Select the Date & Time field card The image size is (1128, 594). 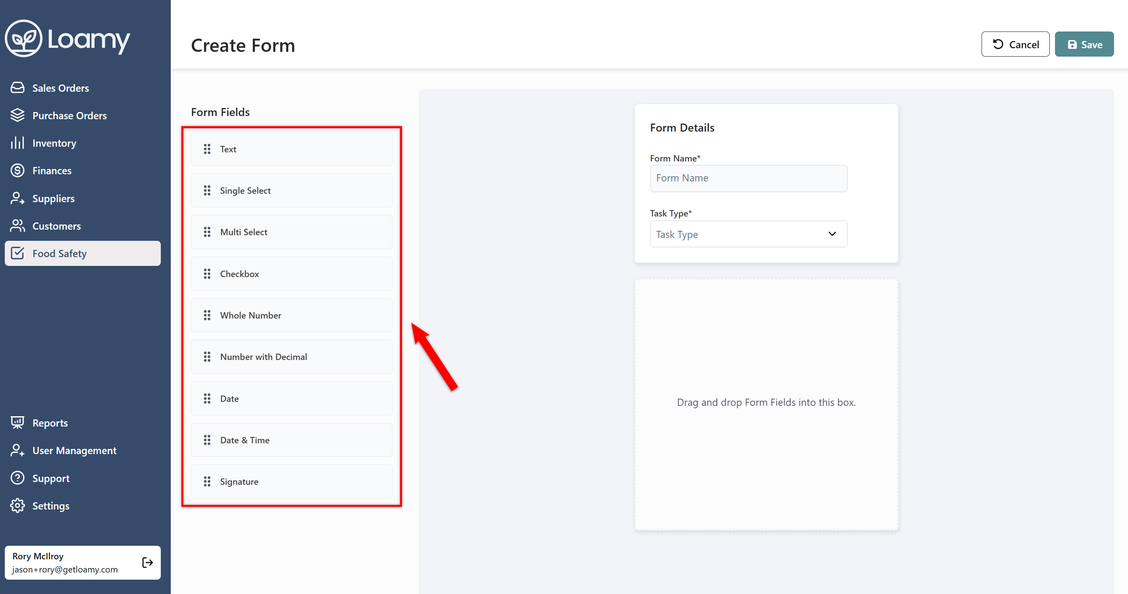pos(291,440)
